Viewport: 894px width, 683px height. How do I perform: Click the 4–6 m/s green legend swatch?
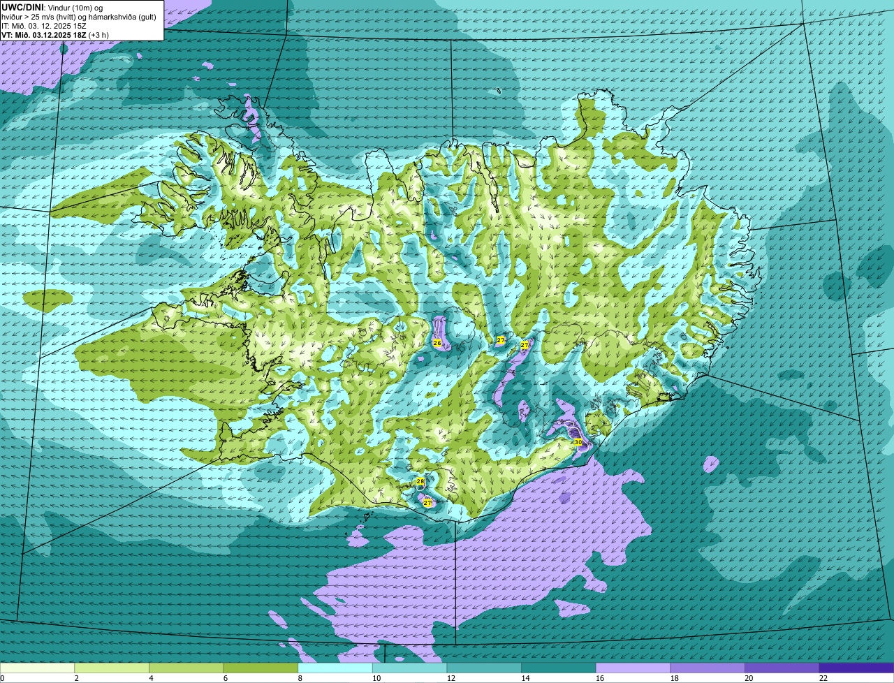[x=186, y=668]
